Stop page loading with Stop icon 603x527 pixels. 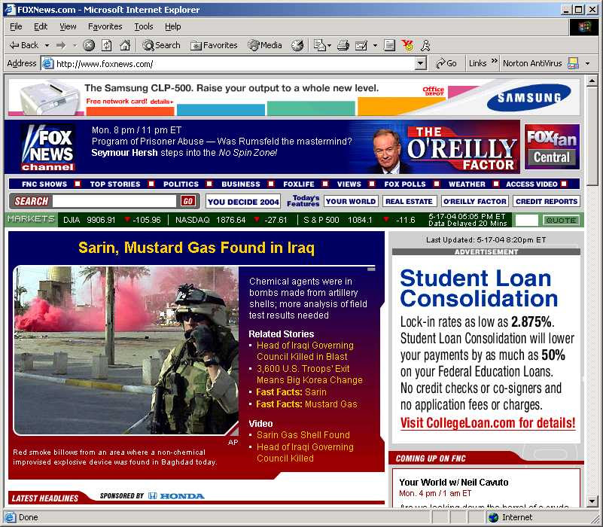tap(89, 45)
